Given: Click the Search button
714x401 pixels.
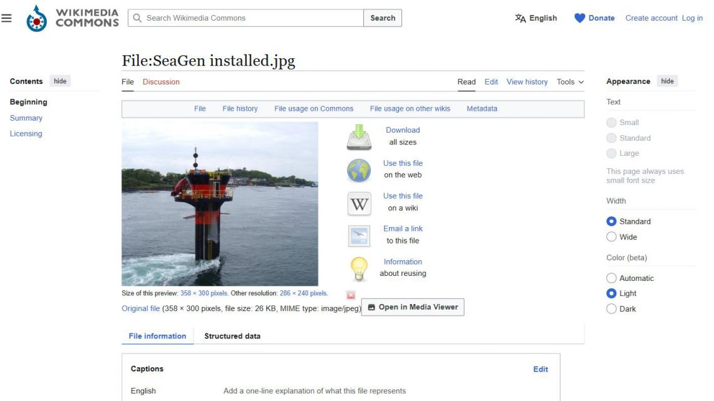Looking at the screenshot, I should pyautogui.click(x=383, y=18).
